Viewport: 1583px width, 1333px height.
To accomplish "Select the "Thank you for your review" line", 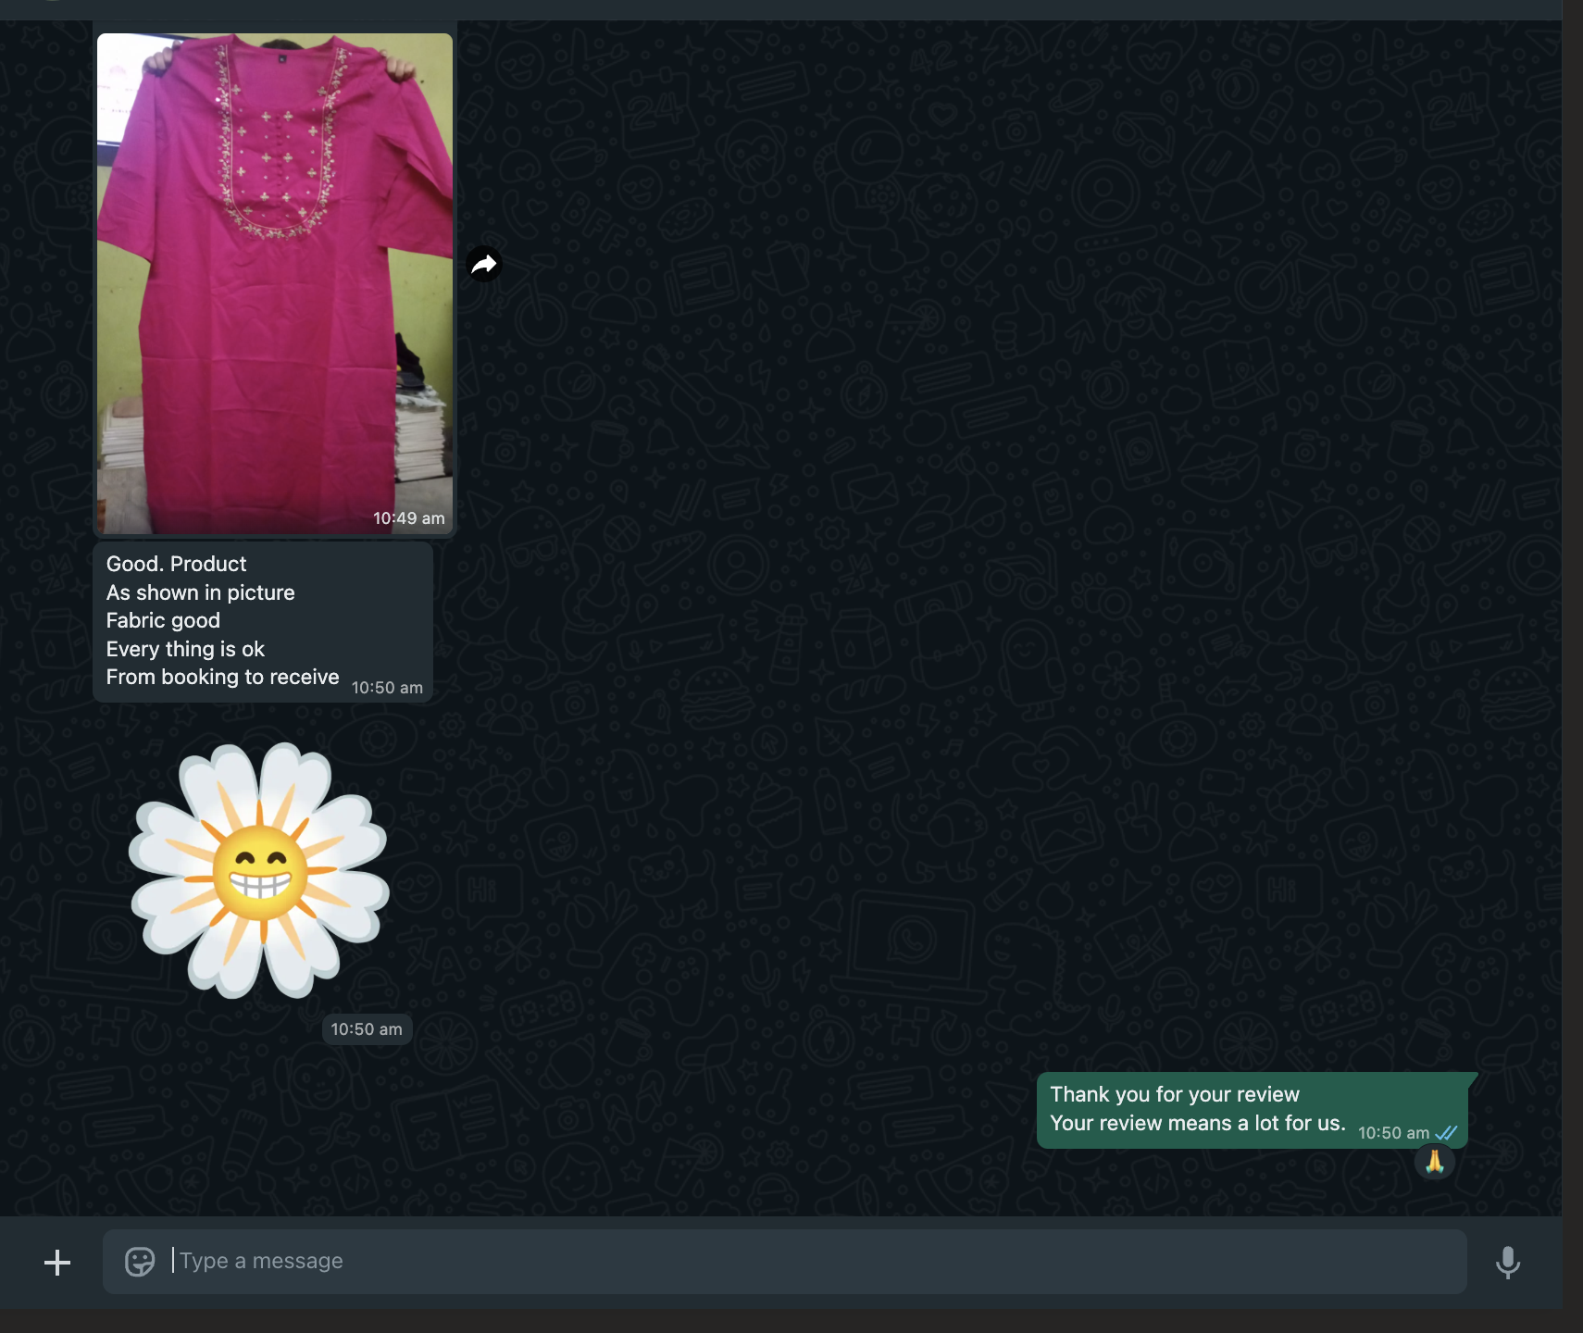I will click(x=1175, y=1094).
